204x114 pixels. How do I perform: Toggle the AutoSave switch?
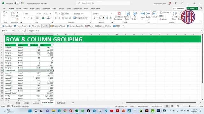[17, 3]
